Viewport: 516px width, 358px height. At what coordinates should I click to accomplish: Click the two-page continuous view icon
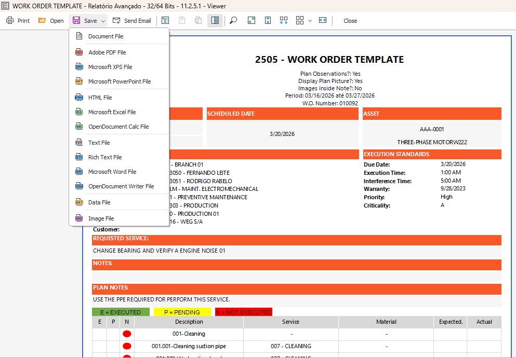click(284, 21)
